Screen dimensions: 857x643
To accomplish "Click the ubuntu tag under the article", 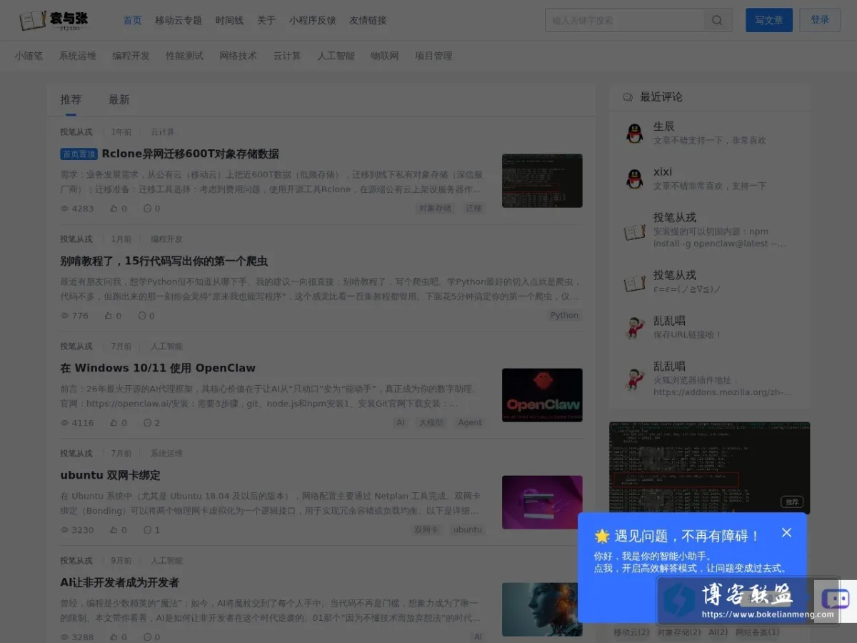I will (x=468, y=530).
